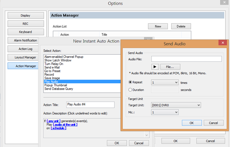230x147 pixels.
Task: Click the File... browse button
Action: [170, 67]
